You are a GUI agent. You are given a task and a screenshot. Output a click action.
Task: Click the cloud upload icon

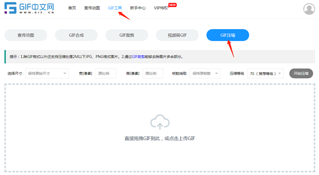click(x=159, y=122)
